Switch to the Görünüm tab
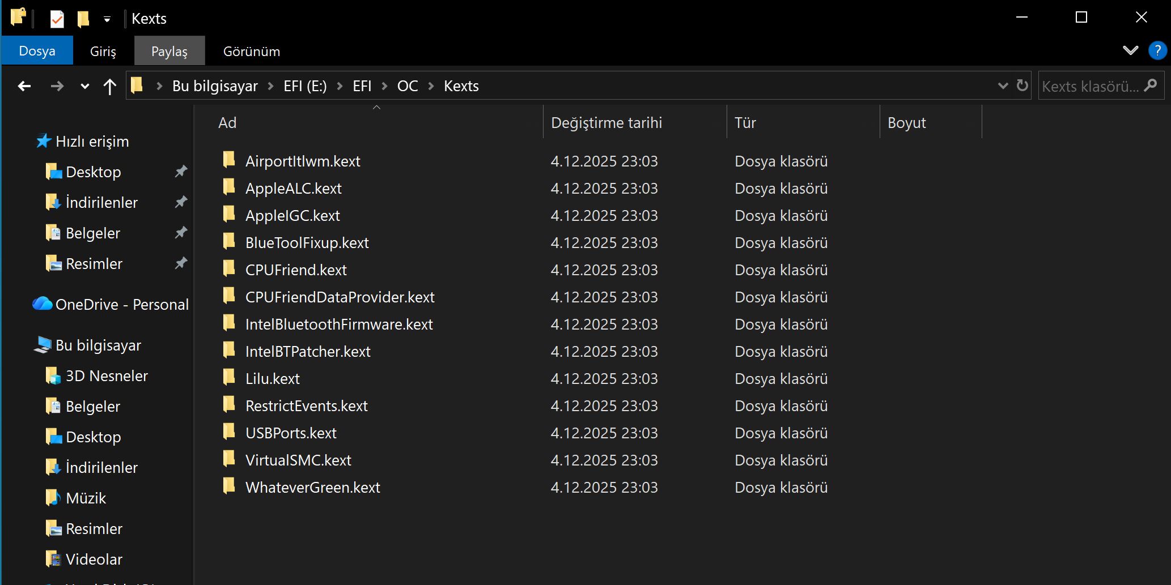Image resolution: width=1171 pixels, height=585 pixels. 251,52
